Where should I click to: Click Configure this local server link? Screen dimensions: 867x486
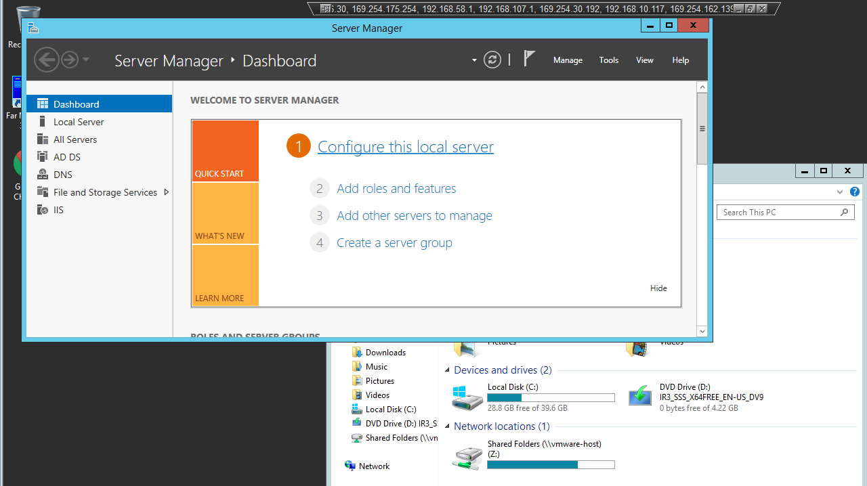pyautogui.click(x=406, y=147)
